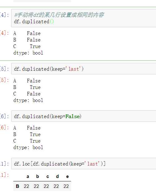156x195 pixels.
Task: Click 'A False' row in cell 5 output
Action: (27, 81)
